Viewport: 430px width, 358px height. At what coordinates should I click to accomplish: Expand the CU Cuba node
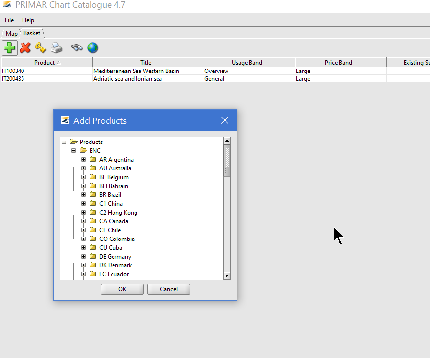tap(83, 247)
